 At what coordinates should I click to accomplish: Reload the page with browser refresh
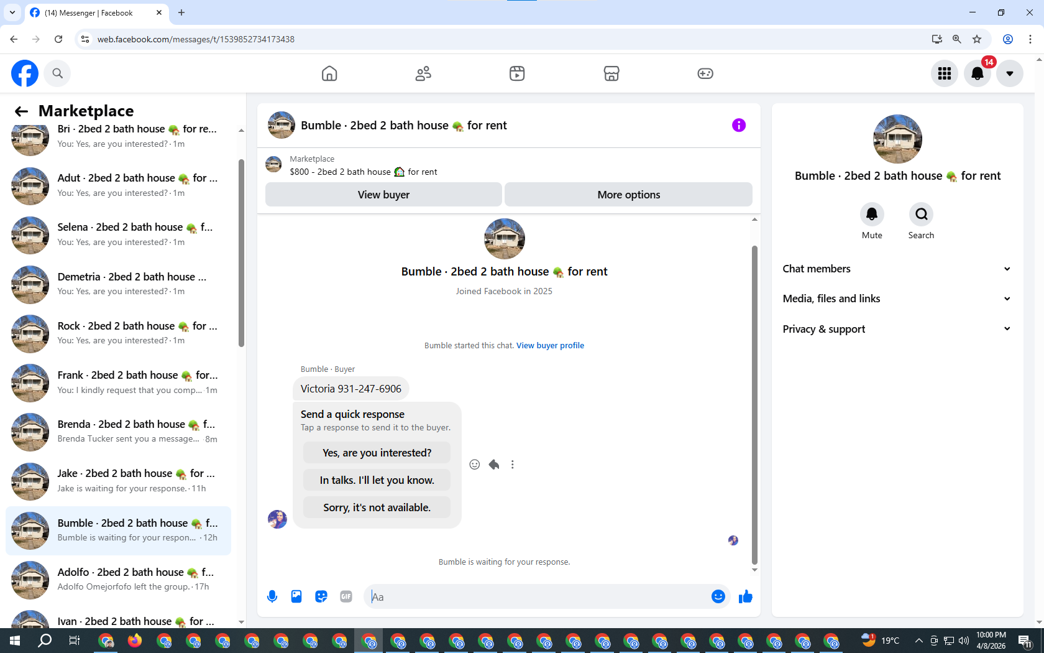tap(58, 39)
